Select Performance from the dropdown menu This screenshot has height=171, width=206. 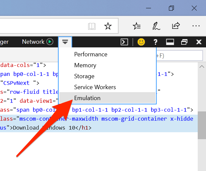point(91,54)
